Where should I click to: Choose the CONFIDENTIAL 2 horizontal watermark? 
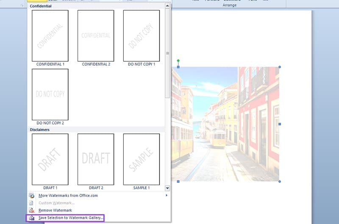(x=96, y=36)
